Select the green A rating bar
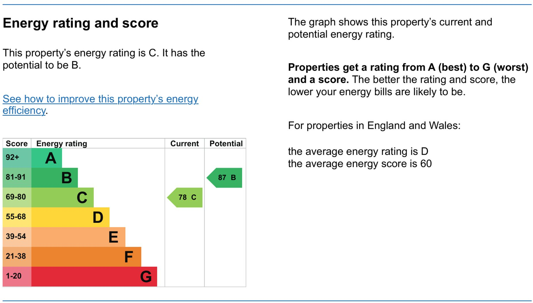Image resolution: width=533 pixels, height=303 pixels. coord(47,158)
